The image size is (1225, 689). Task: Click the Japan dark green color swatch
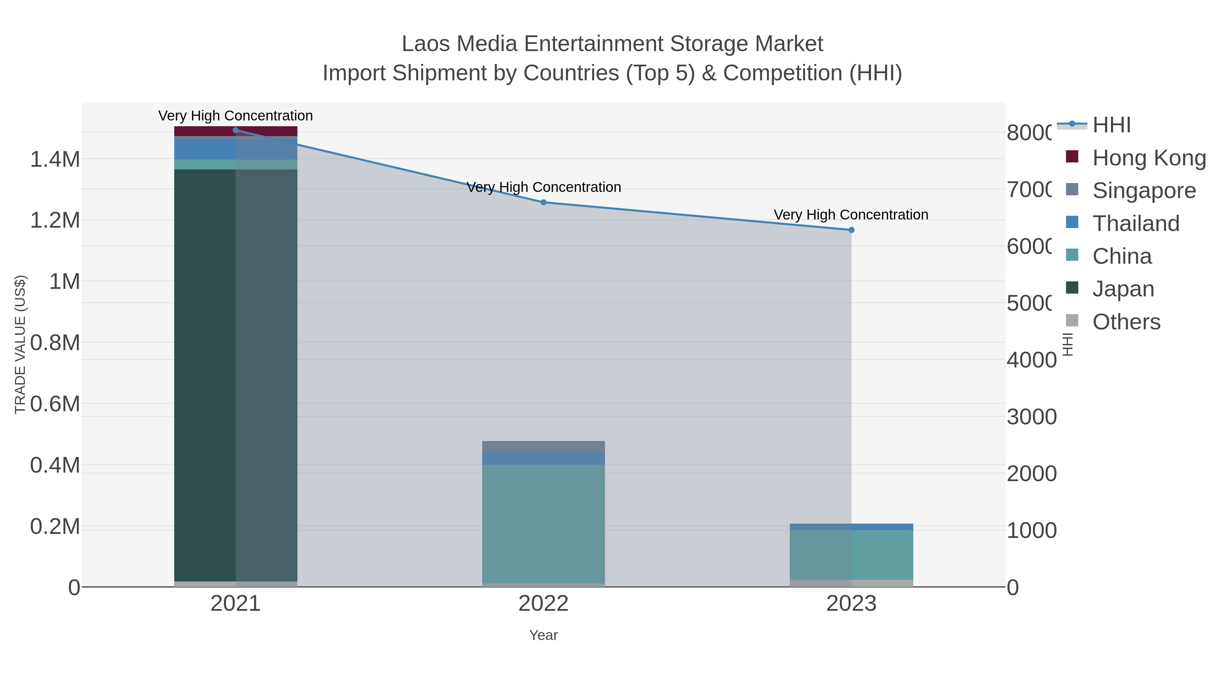1072,288
